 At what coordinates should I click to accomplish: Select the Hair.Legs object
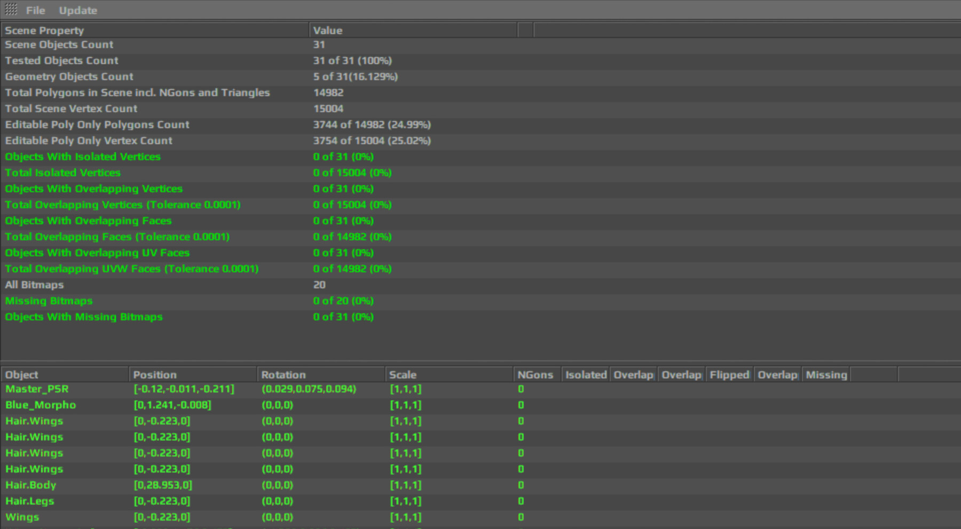(29, 501)
